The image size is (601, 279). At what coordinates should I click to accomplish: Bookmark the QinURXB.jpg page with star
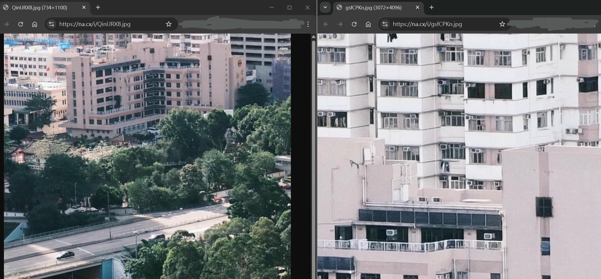[x=169, y=24]
